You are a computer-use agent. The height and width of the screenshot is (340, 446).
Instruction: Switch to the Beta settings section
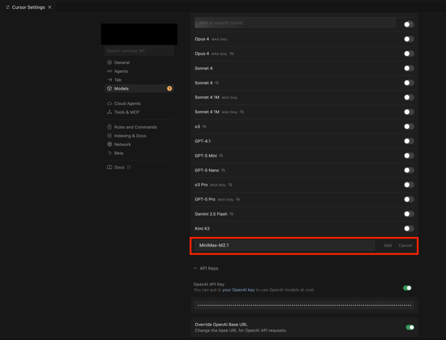point(118,153)
